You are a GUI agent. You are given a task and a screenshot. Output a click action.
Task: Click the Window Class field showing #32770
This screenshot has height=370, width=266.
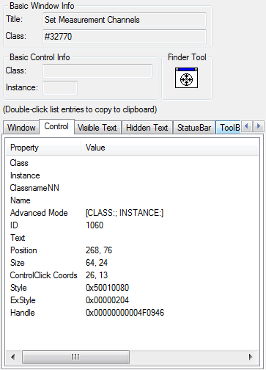(125, 37)
